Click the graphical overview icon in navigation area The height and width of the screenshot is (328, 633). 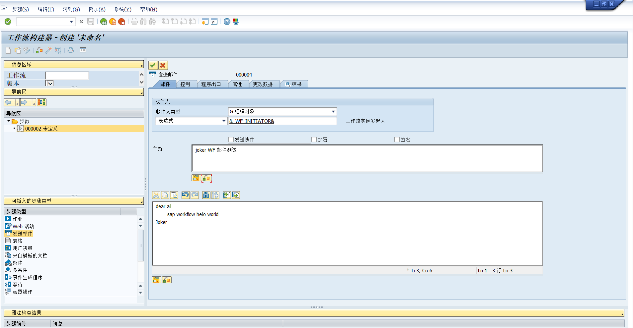coord(41,102)
